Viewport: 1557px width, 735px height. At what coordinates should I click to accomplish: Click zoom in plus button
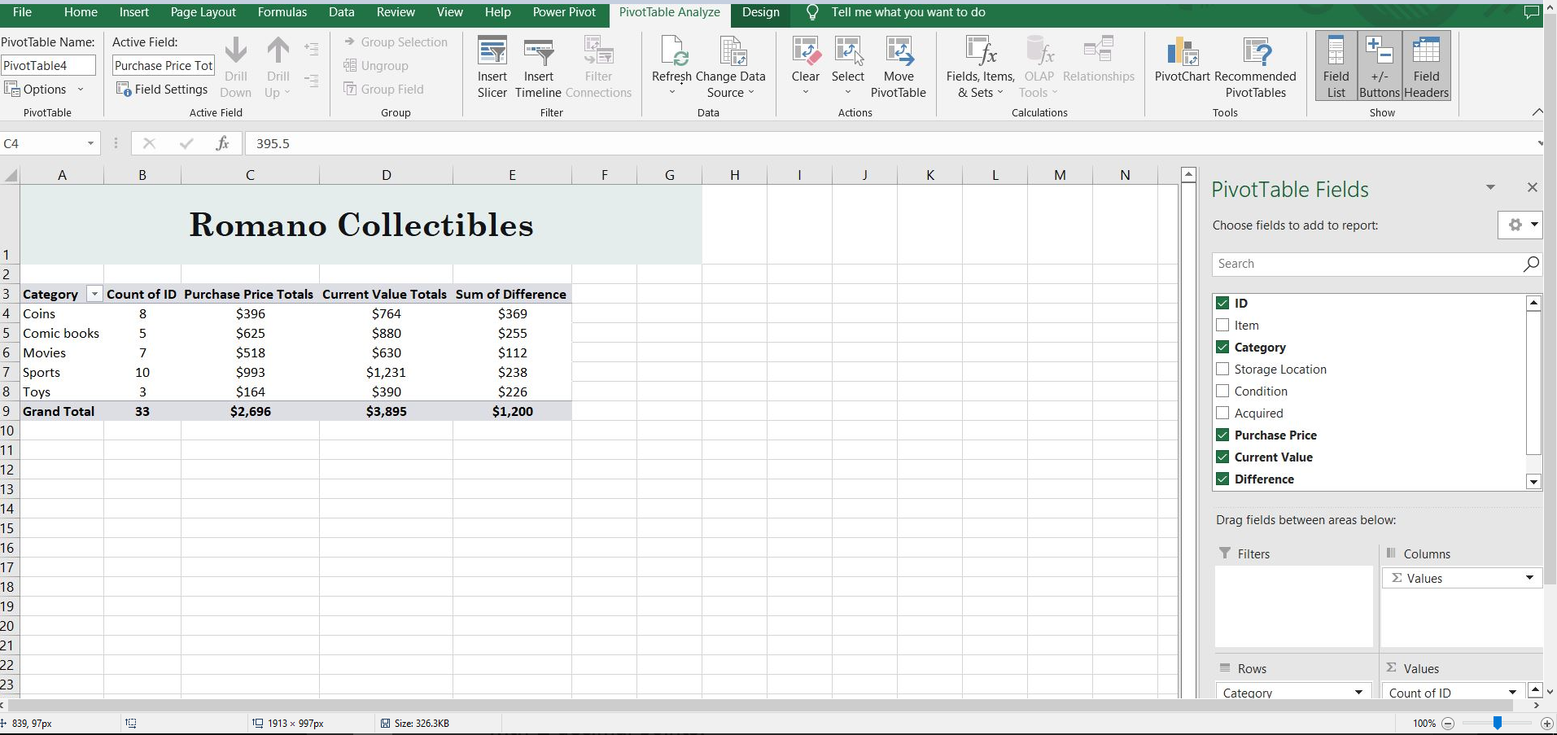pos(1547,724)
